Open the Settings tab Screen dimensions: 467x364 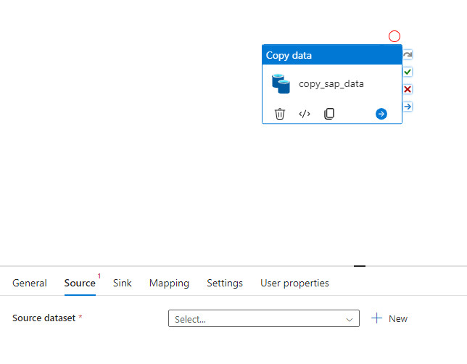click(225, 283)
